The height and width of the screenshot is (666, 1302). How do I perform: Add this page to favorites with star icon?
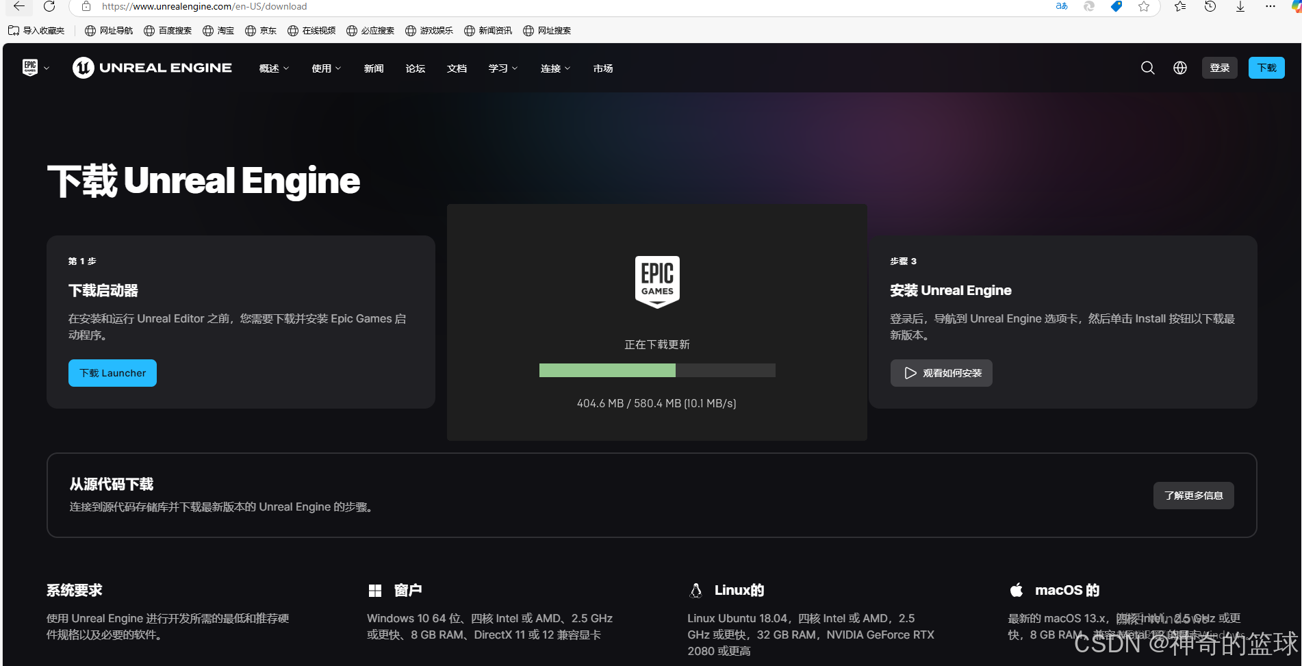[x=1144, y=6]
